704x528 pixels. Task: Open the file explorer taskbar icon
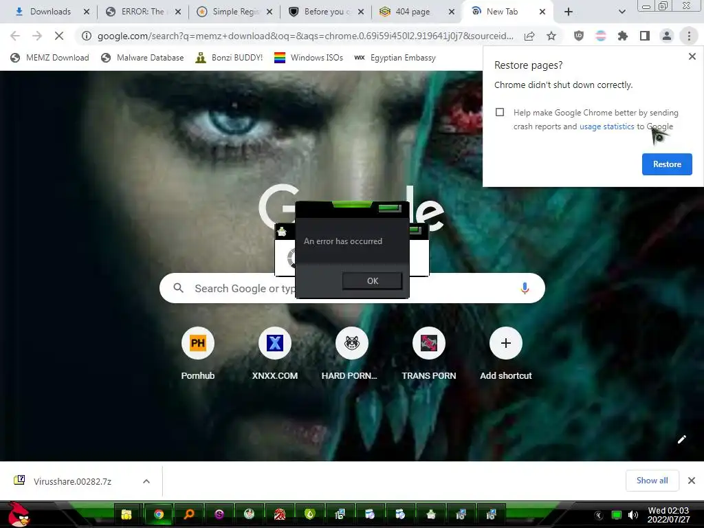coord(126,514)
